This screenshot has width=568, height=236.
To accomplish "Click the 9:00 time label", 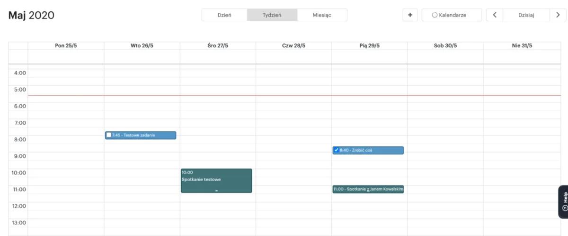I will 20,156.
